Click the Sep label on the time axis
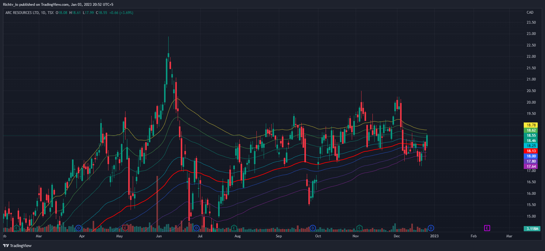The width and height of the screenshot is (545, 251). click(x=279, y=236)
